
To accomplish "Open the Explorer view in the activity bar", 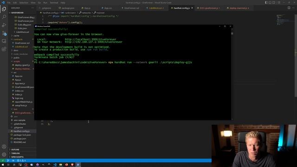I will click(4, 9).
